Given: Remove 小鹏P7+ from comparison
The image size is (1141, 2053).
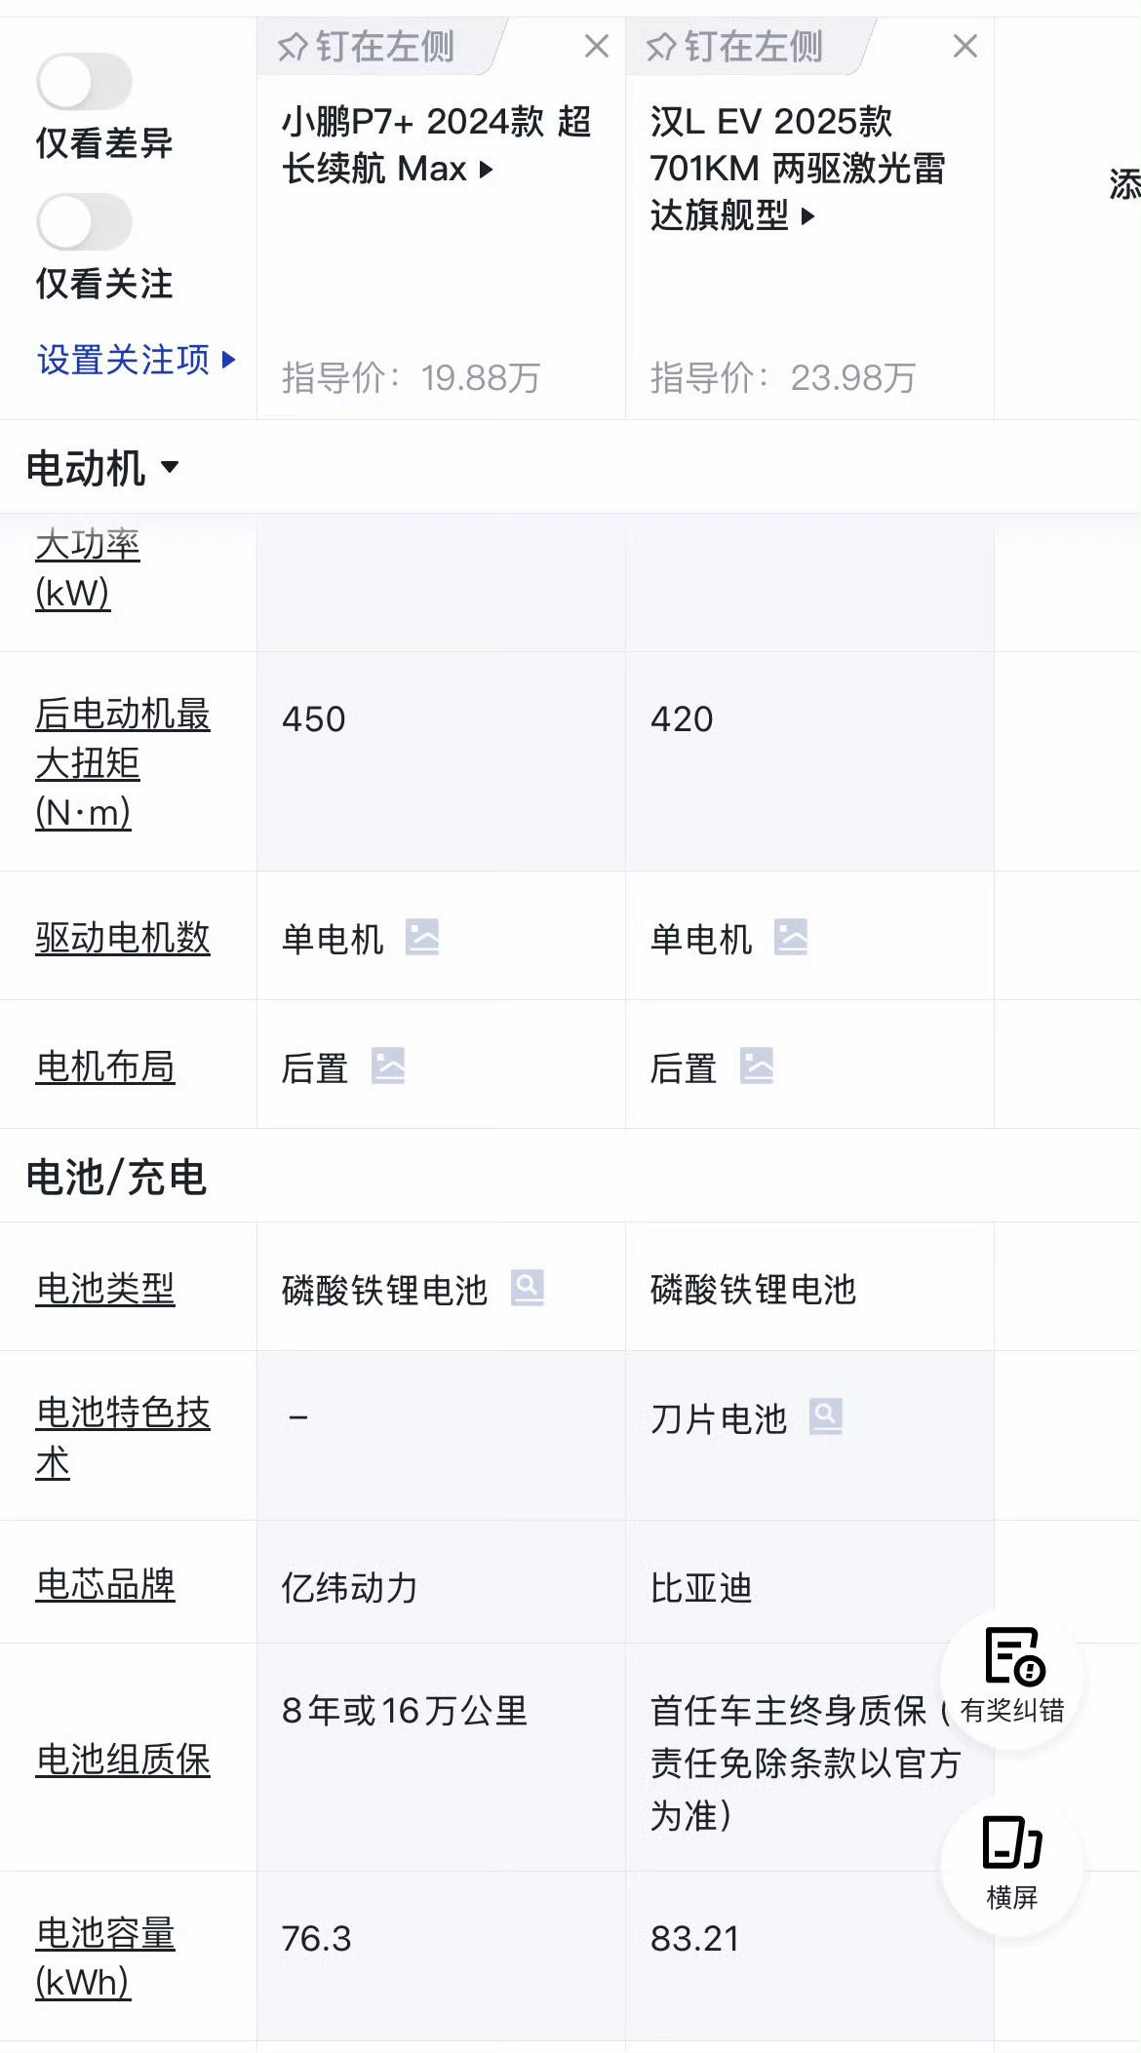Looking at the screenshot, I should pyautogui.click(x=597, y=46).
